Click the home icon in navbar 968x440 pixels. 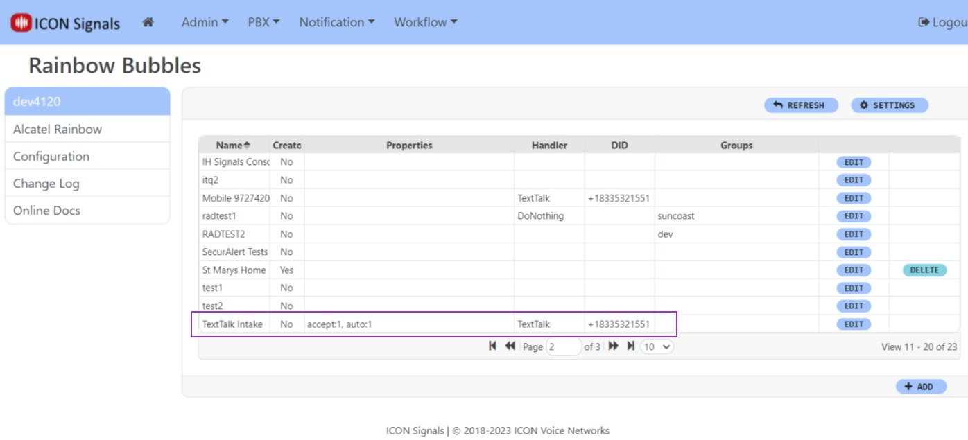[148, 22]
